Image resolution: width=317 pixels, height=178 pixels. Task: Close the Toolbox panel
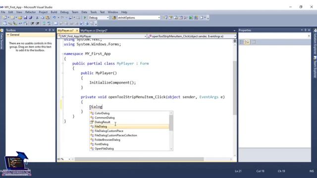pos(53,30)
